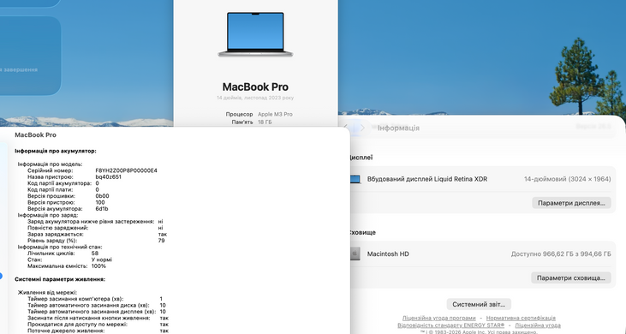
Task: Click the Максимальна ємність 100% row
Action: pyautogui.click(x=67, y=265)
